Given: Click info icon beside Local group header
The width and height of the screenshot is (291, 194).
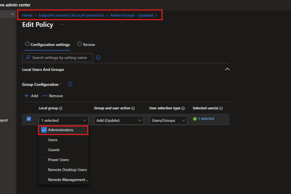Looking at the screenshot, I should pyautogui.click(x=61, y=109).
